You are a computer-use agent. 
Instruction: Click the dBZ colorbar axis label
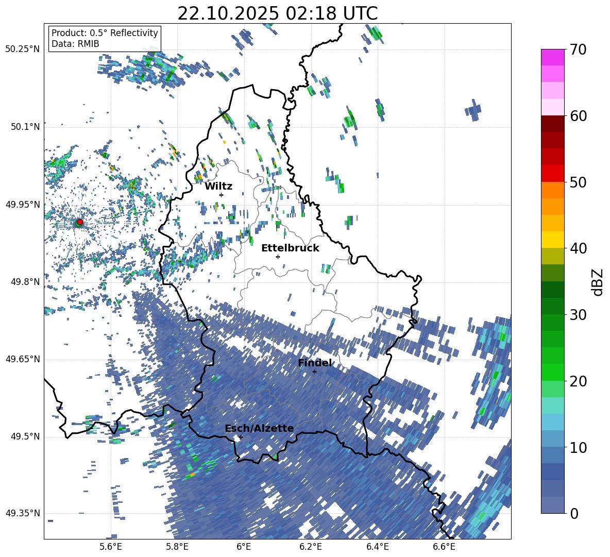(598, 282)
